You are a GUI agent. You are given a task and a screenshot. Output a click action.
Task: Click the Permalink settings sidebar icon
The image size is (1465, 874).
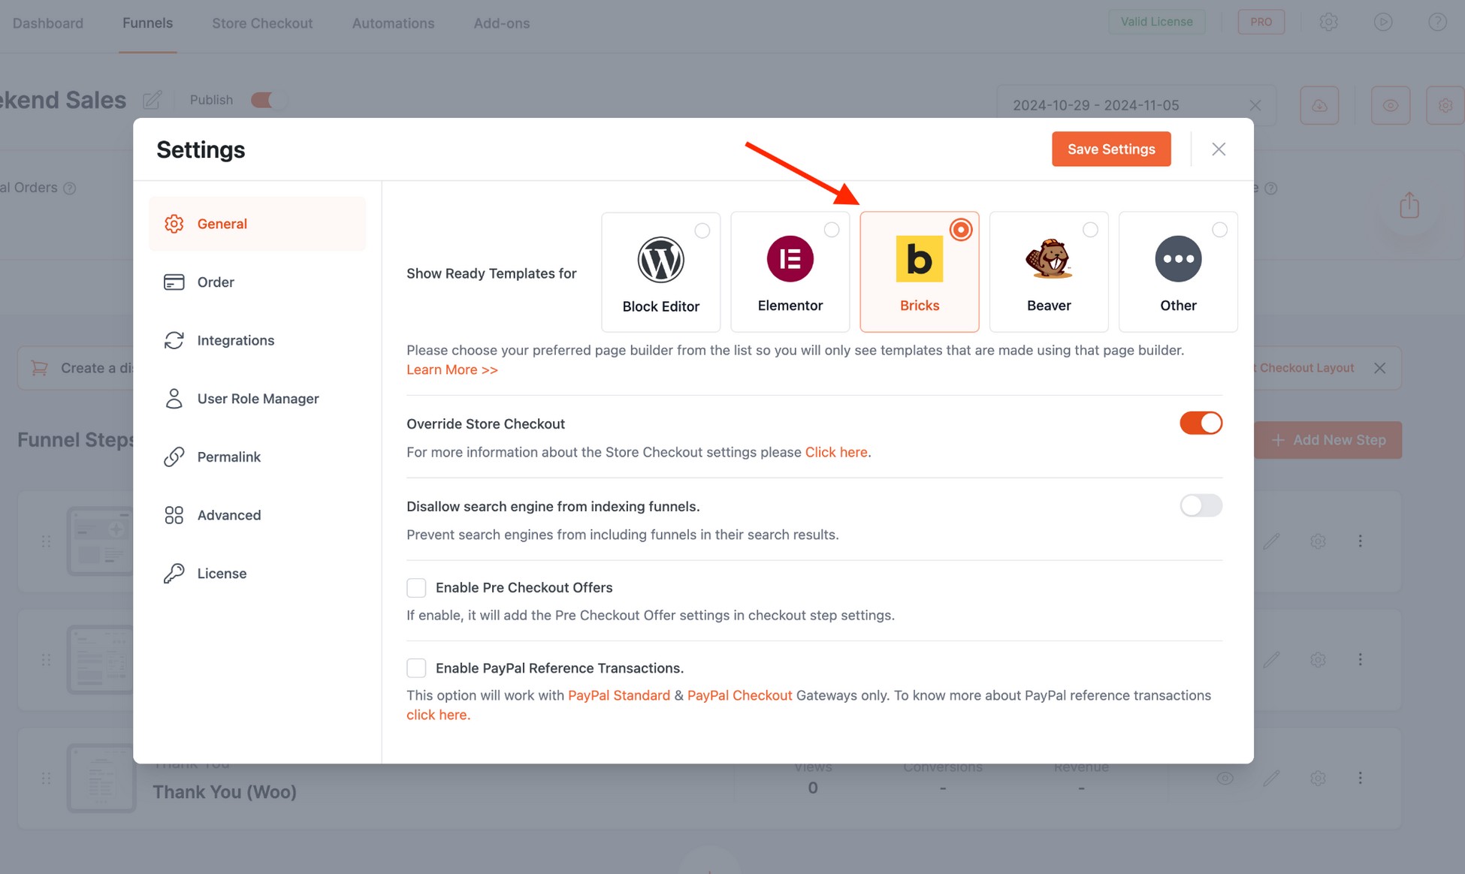click(x=174, y=457)
